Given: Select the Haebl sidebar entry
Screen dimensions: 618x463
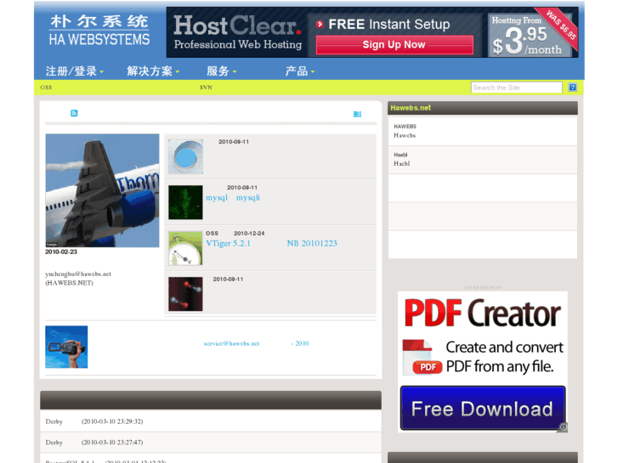Looking at the screenshot, I should coord(483,160).
